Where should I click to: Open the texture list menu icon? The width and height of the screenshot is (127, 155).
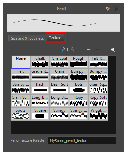113,50
